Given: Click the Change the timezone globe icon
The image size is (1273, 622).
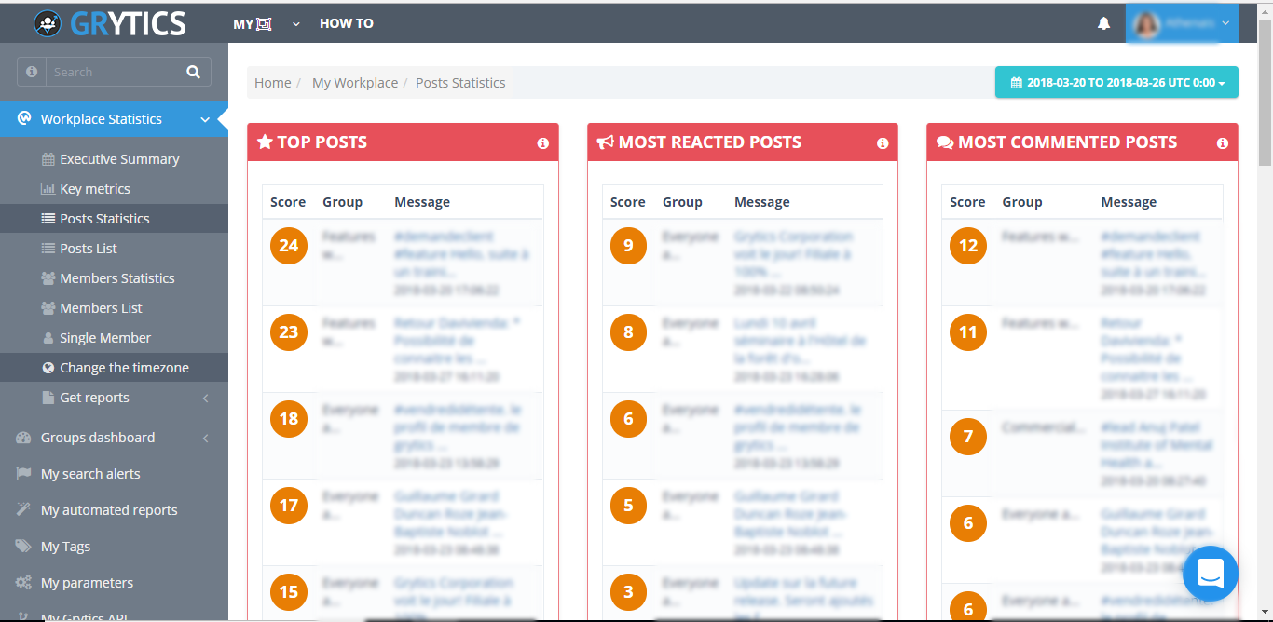Looking at the screenshot, I should pyautogui.click(x=48, y=368).
